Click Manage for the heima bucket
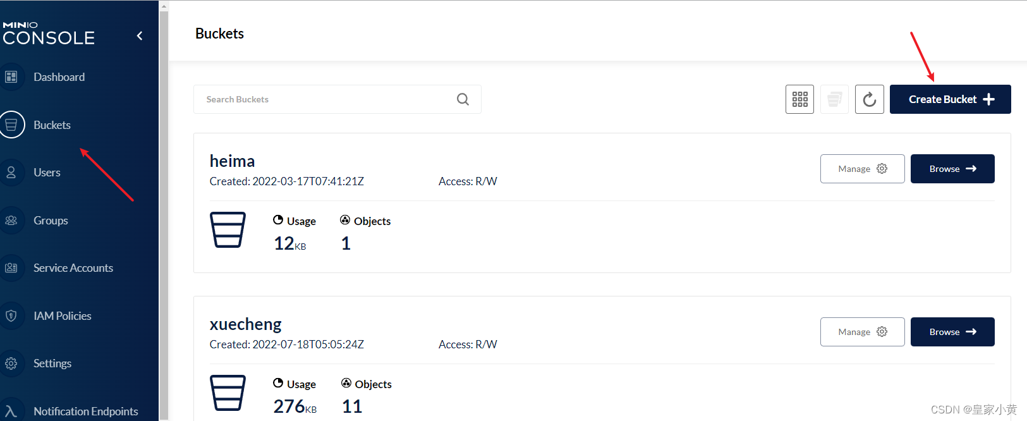This screenshot has height=421, width=1027. pos(863,169)
